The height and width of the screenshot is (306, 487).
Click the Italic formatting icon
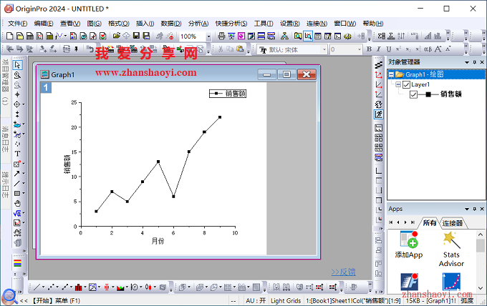pyautogui.click(x=379, y=49)
